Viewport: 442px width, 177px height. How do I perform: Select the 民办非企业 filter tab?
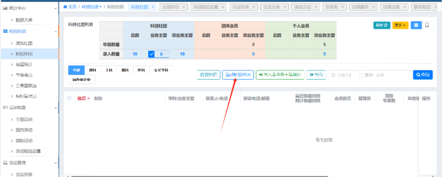[82, 80]
